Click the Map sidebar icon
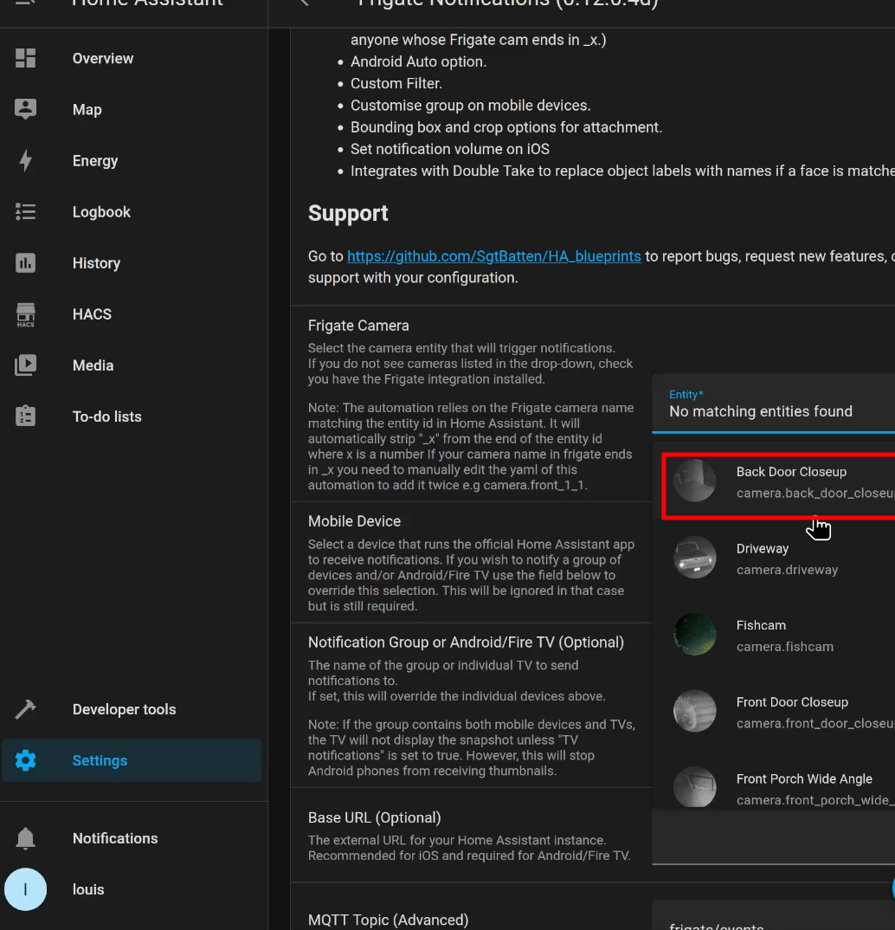895x930 pixels. coord(25,109)
